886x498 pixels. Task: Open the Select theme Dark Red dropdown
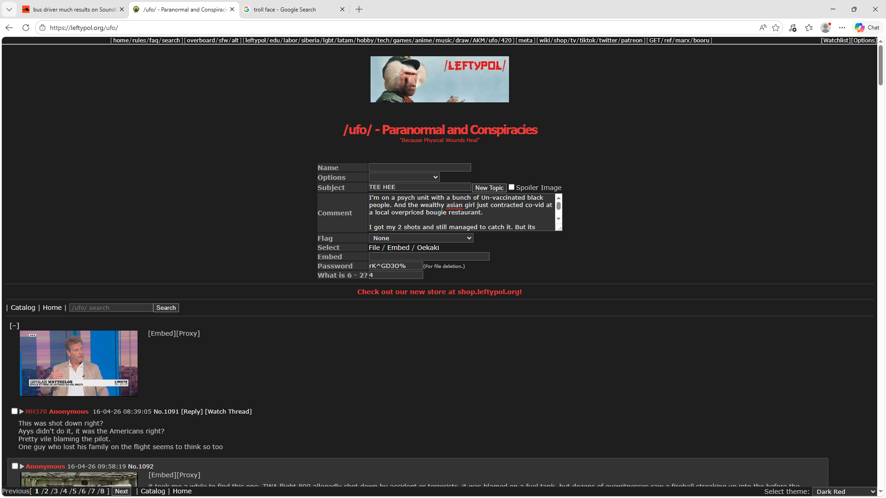(844, 492)
